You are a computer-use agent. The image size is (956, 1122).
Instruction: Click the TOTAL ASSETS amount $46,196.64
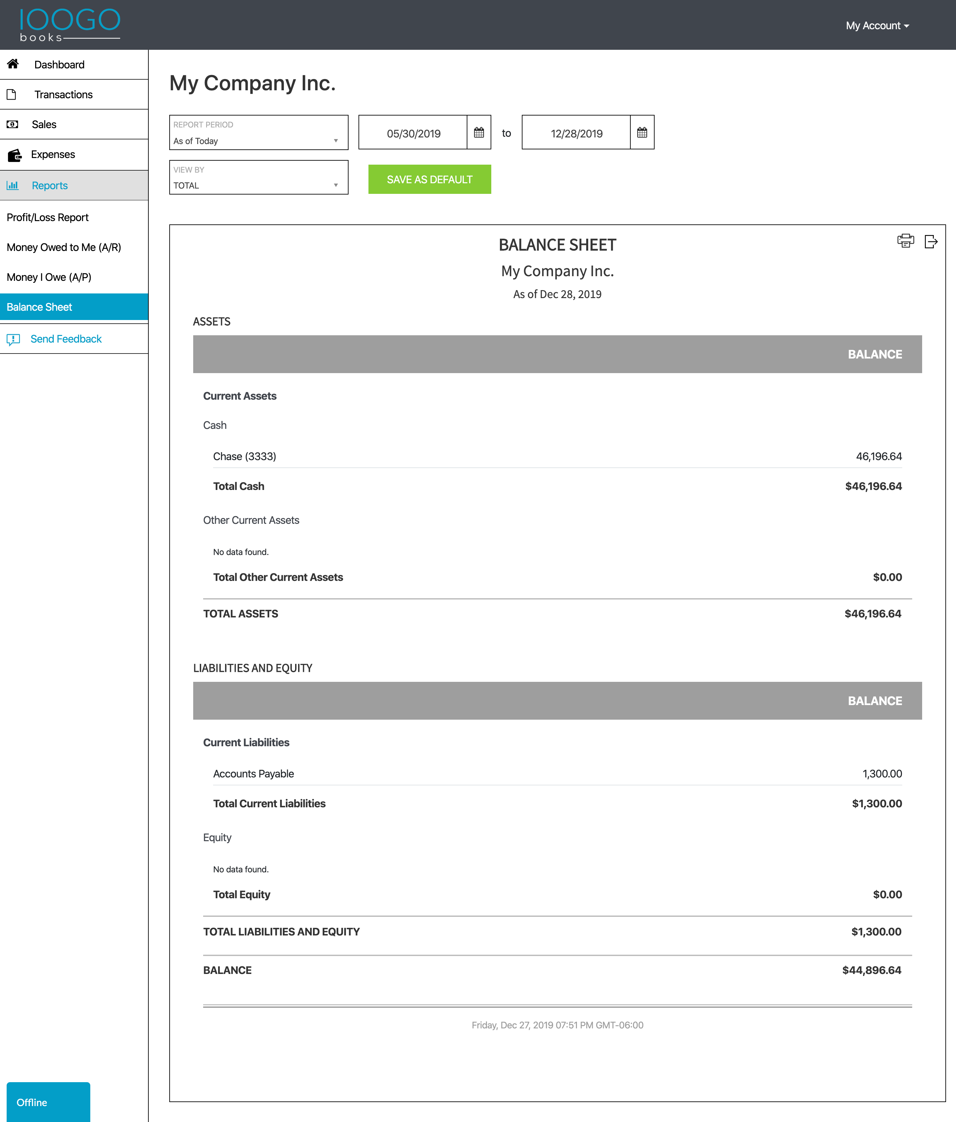[x=873, y=613]
